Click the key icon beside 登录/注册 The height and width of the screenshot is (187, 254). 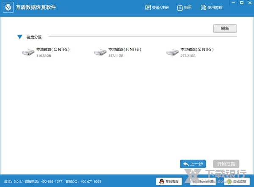[148, 8]
